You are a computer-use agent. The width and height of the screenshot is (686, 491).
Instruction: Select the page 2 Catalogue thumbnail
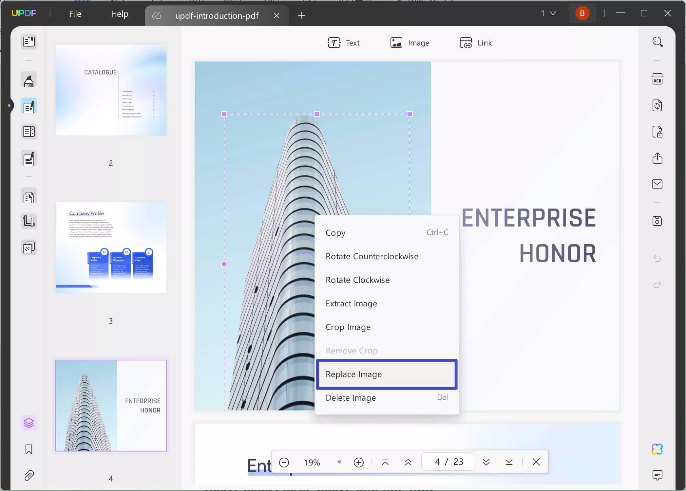tap(111, 90)
